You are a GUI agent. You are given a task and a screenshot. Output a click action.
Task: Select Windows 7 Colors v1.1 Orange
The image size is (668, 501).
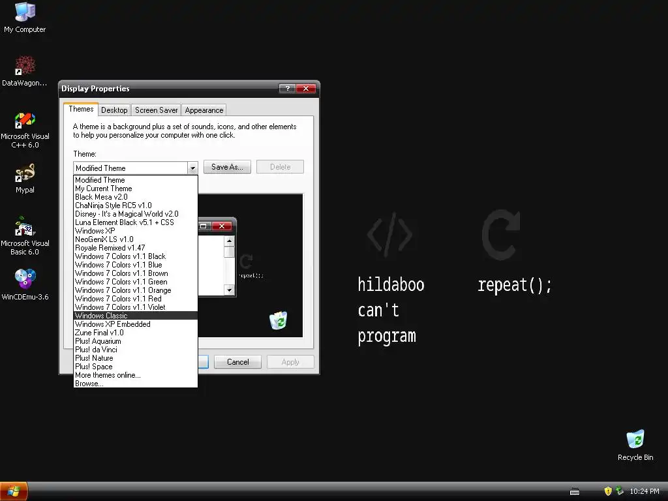pos(136,290)
